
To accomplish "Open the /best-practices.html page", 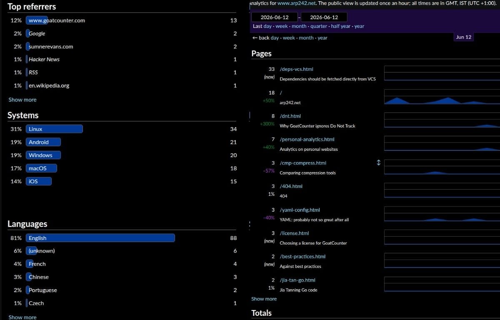I will (302, 257).
